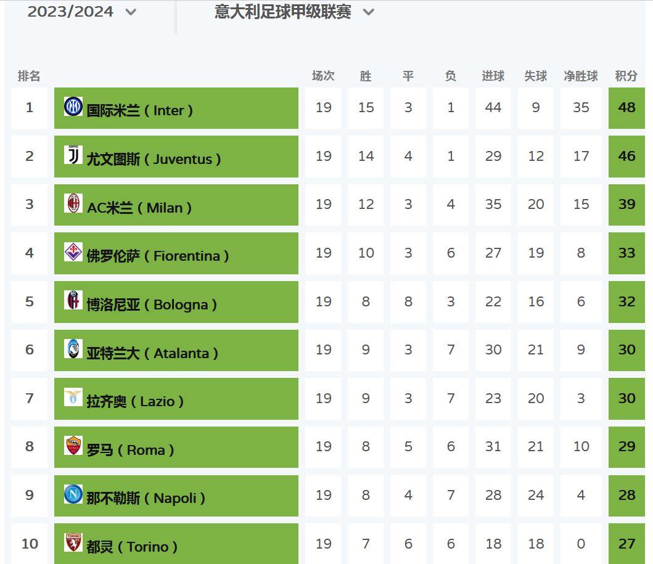Viewport: 653px width, 564px height.
Task: Click the AC Milan club crest icon
Action: click(73, 203)
